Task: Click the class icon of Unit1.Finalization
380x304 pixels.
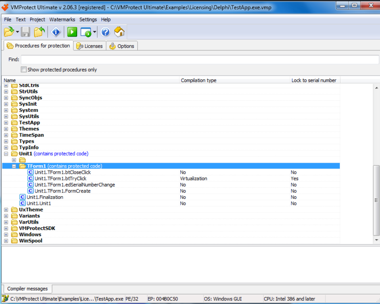Action: [23, 197]
